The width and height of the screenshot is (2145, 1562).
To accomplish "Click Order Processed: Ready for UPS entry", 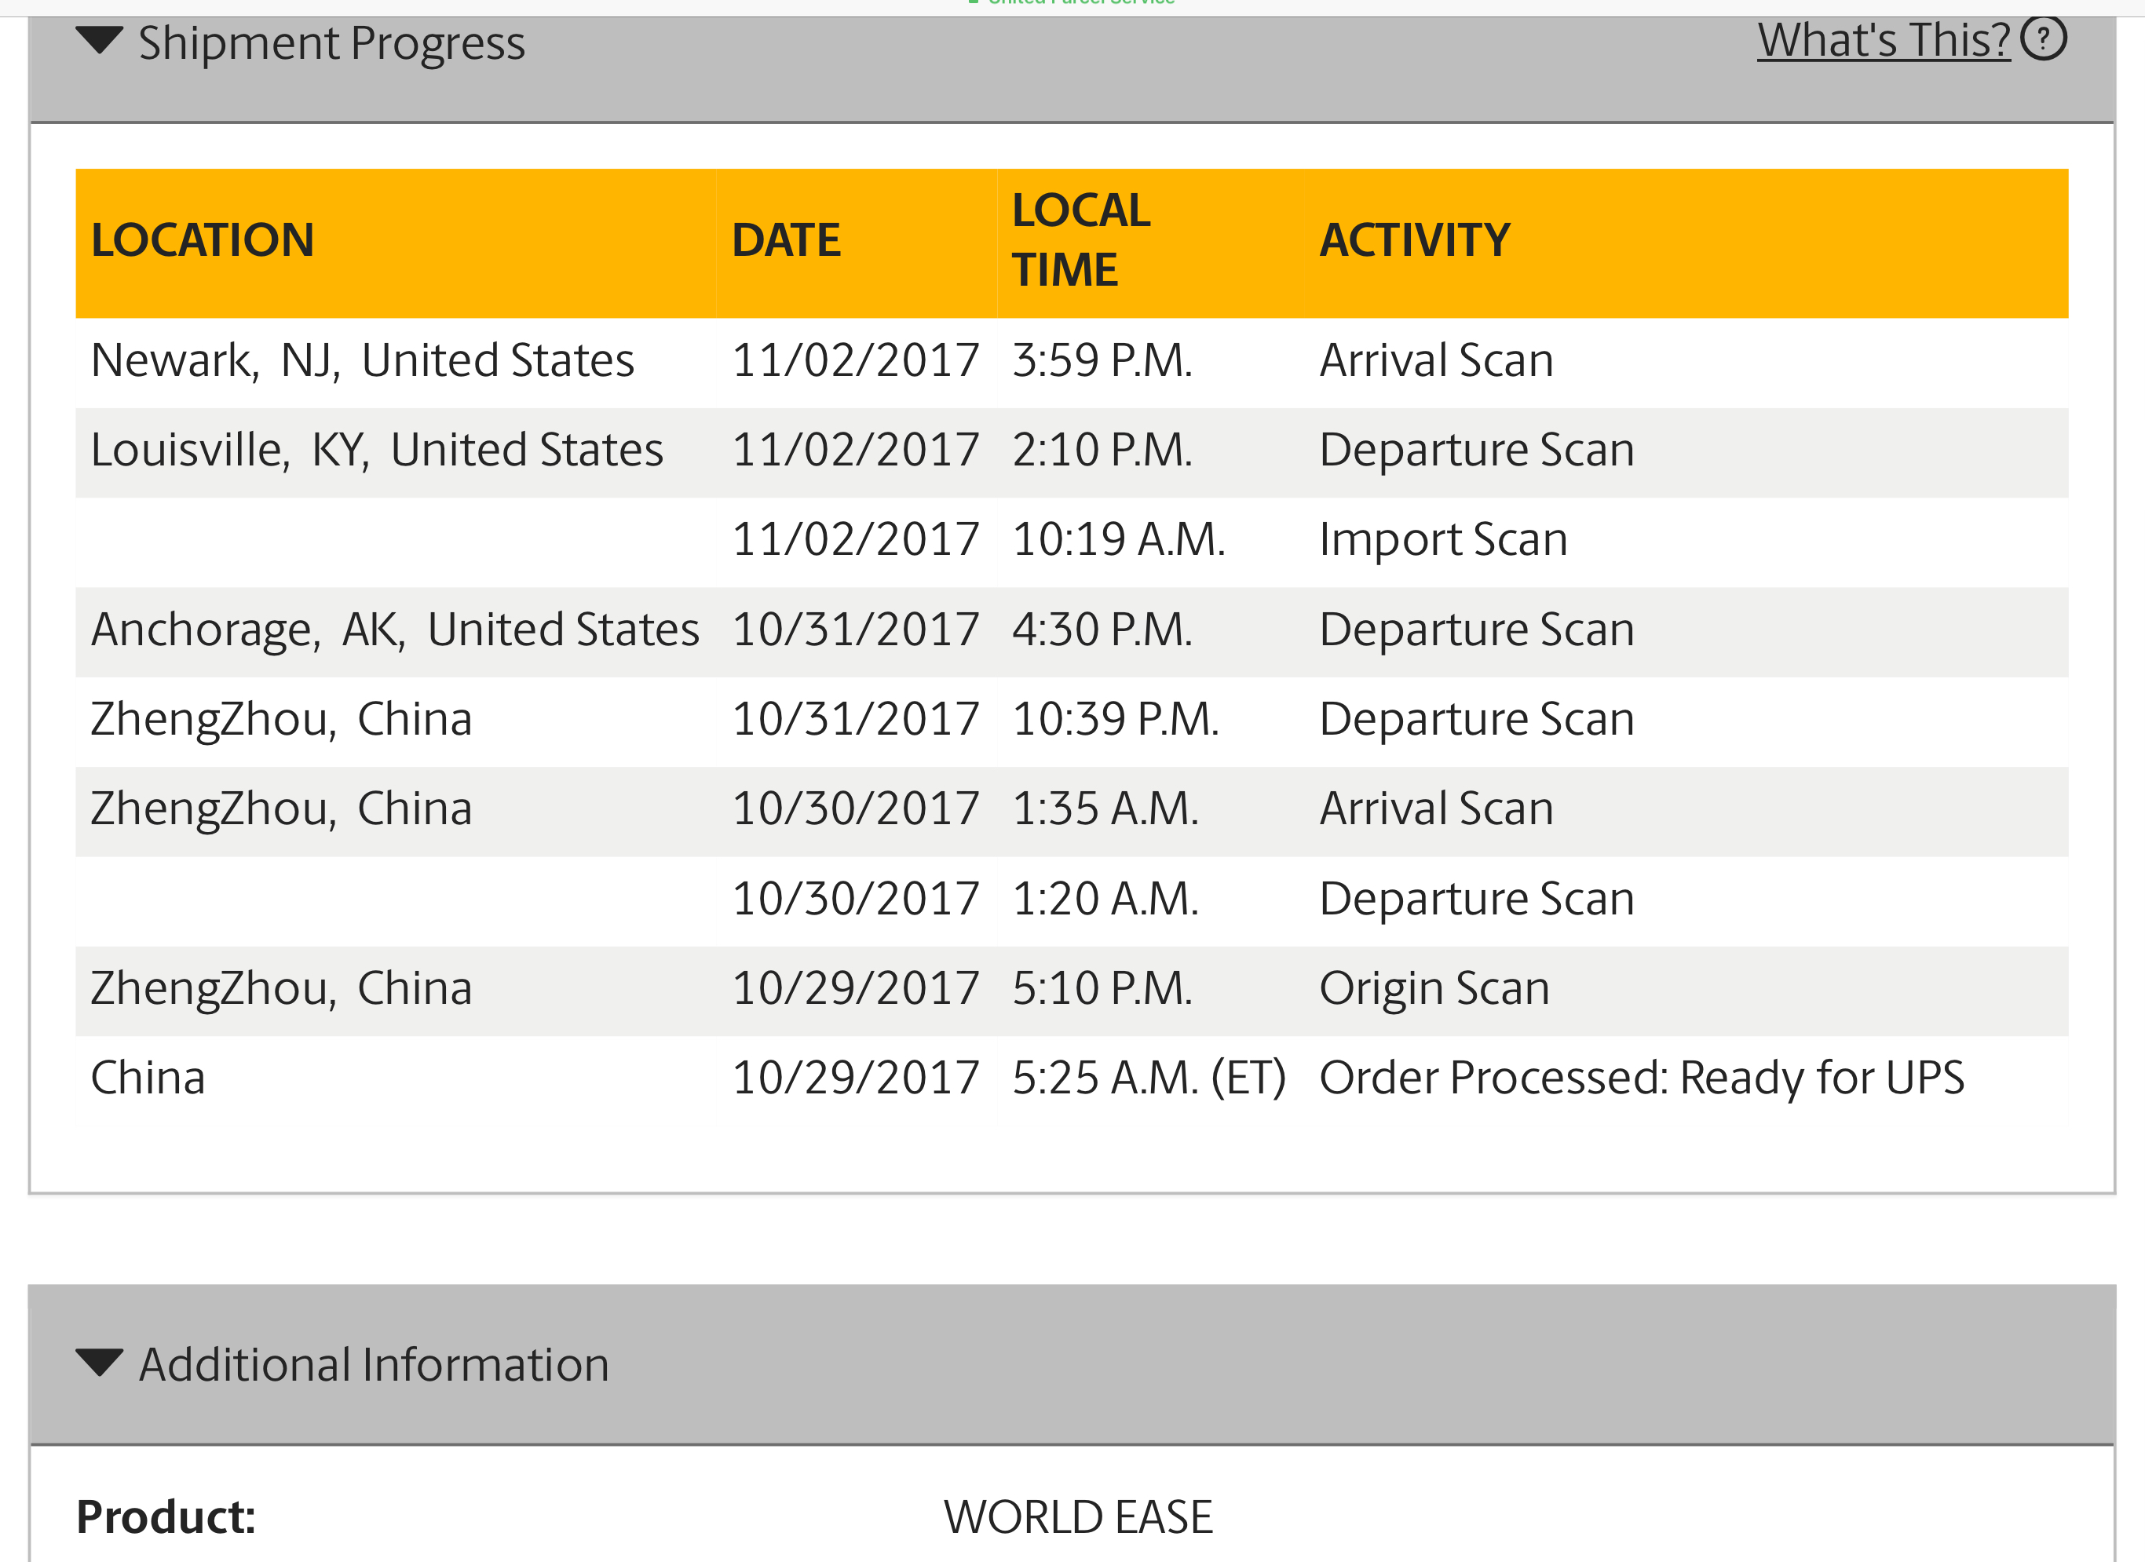I will click(x=1641, y=1078).
